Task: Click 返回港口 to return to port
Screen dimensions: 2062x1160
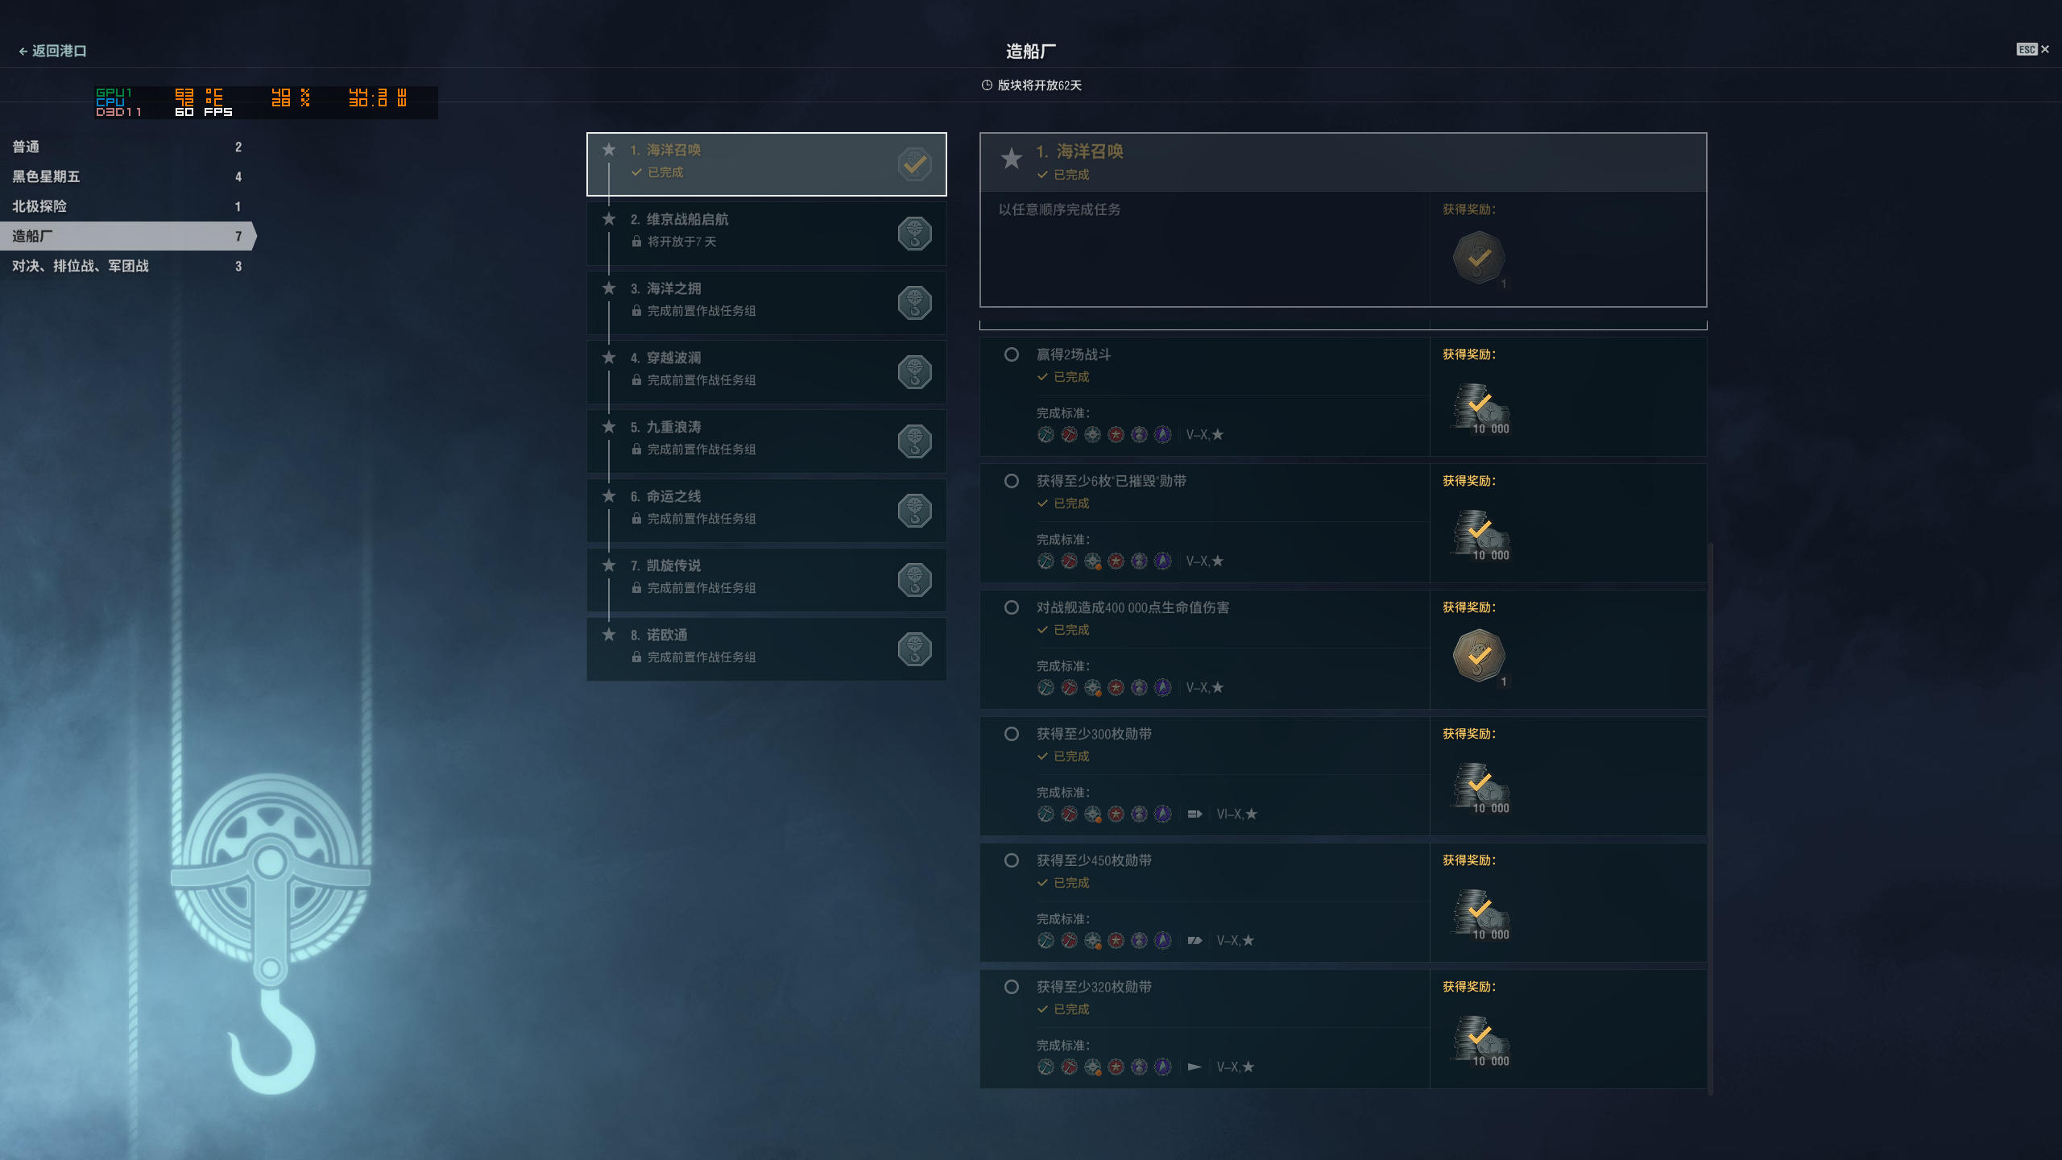Action: point(52,51)
